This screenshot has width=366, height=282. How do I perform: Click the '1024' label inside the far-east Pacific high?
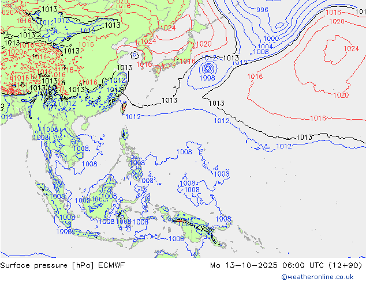tap(351, 49)
